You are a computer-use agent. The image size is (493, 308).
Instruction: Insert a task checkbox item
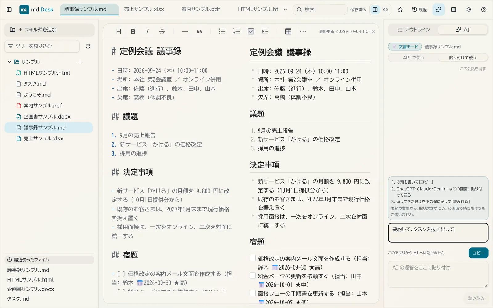click(251, 31)
